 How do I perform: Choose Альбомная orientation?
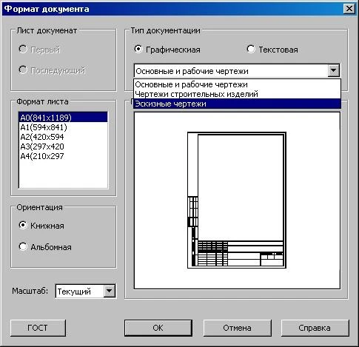(x=23, y=246)
